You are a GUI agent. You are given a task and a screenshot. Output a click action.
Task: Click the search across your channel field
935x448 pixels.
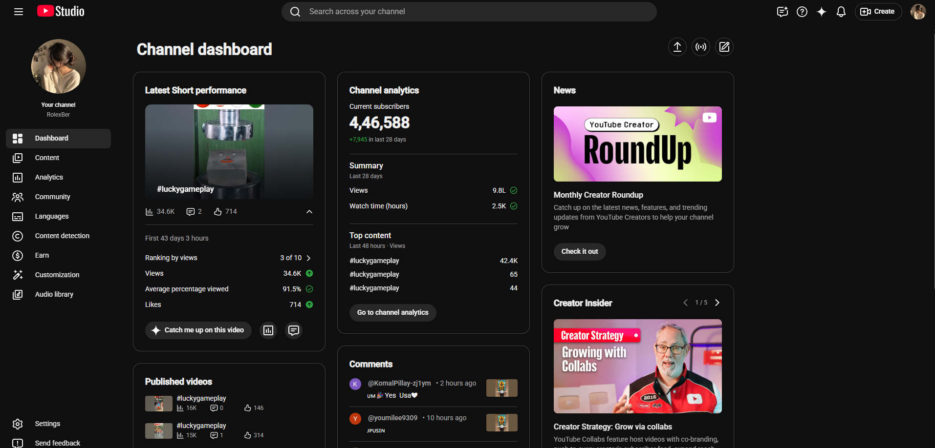tap(469, 12)
